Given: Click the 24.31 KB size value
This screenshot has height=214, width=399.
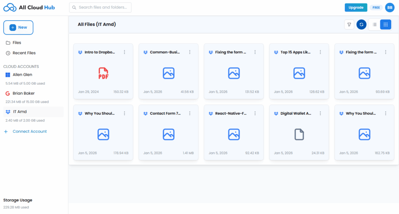Looking at the screenshot, I should [318, 153].
